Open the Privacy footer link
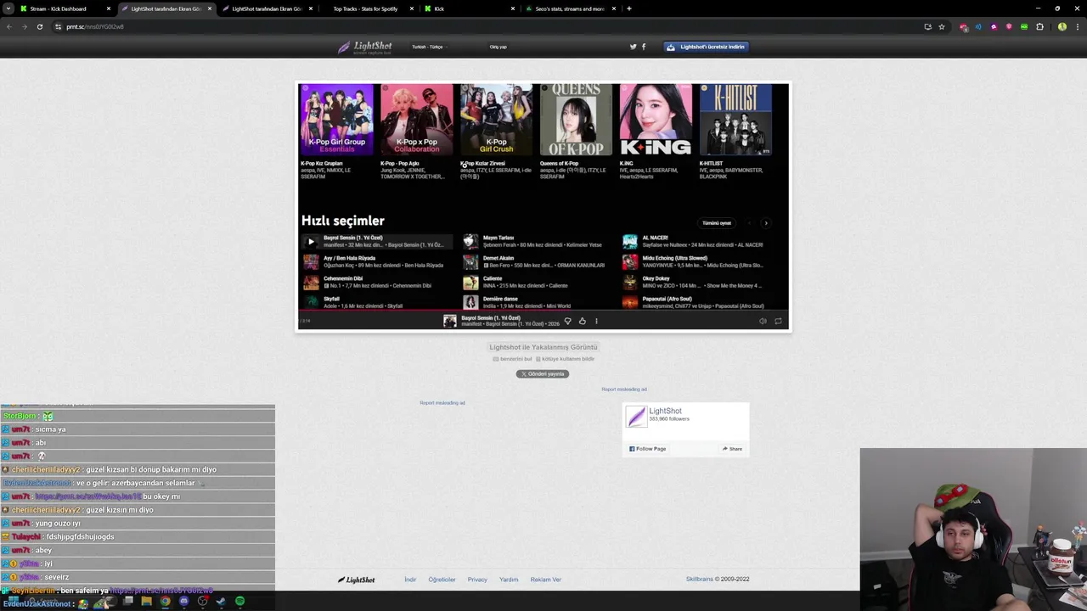This screenshot has height=611, width=1087. pyautogui.click(x=477, y=580)
